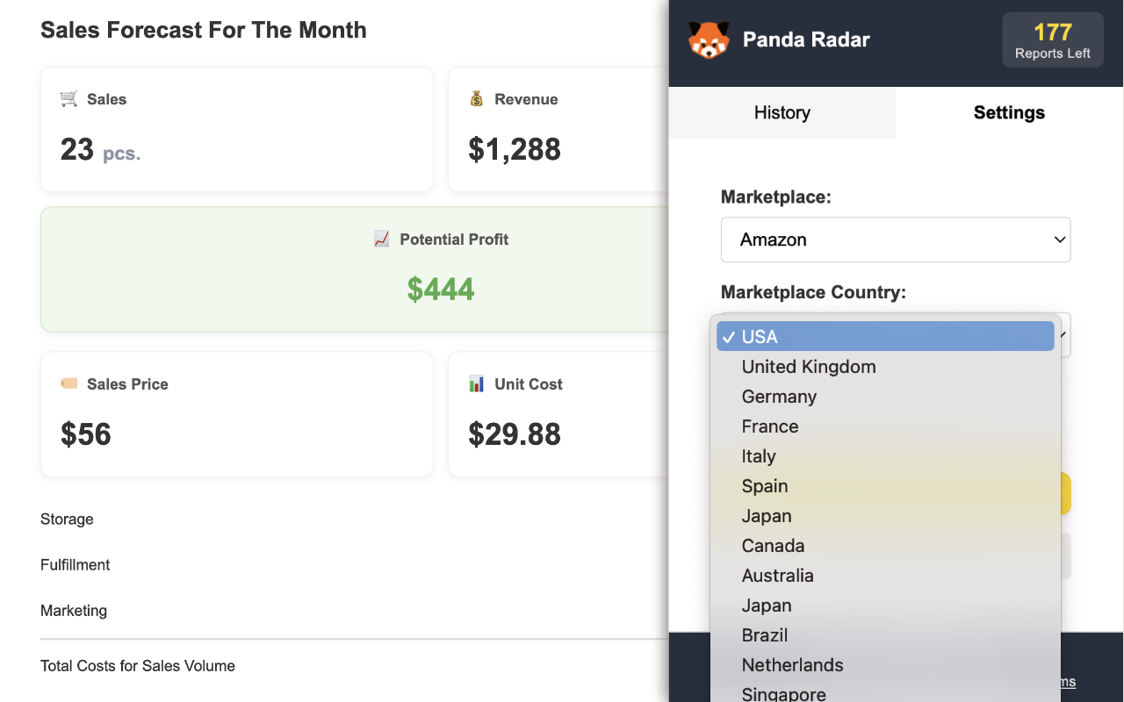Pick Australia from the country options
This screenshot has height=702, width=1124.
click(x=777, y=576)
